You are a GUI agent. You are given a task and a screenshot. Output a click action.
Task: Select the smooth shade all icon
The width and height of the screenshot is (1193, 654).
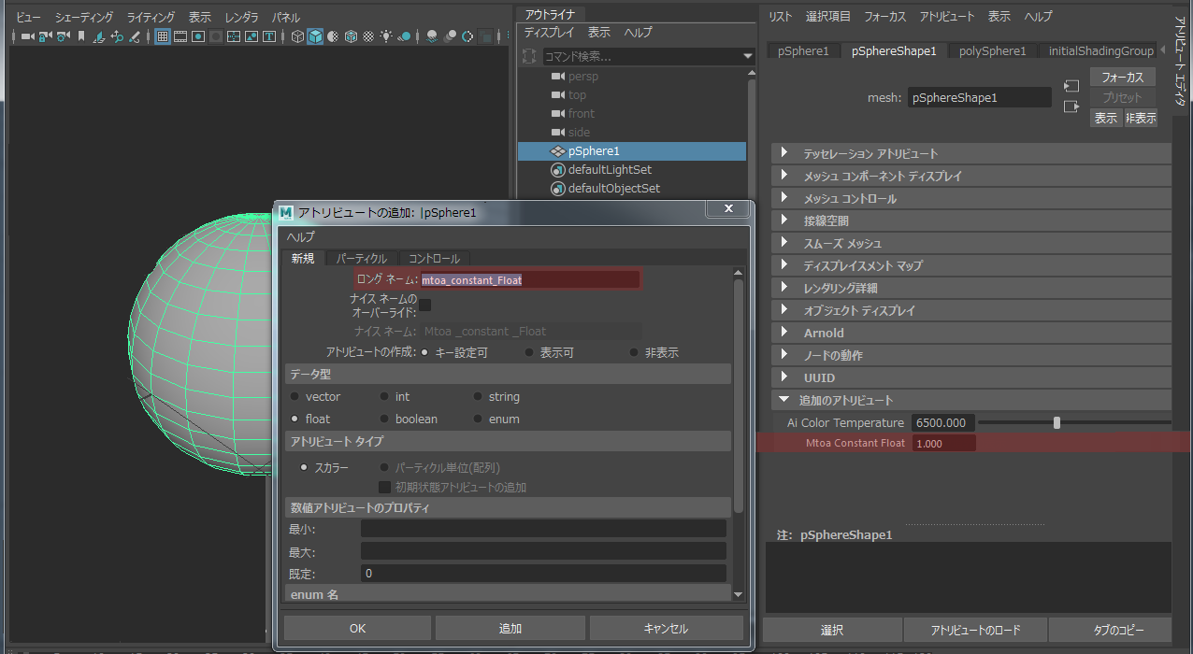317,36
